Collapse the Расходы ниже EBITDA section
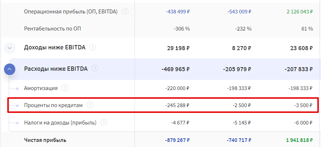 point(9,69)
